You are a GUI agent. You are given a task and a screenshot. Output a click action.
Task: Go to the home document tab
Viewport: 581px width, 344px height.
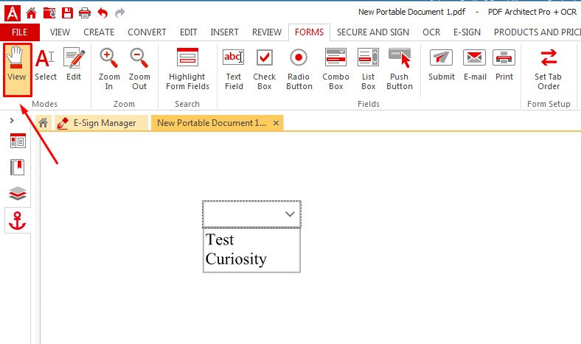point(44,122)
